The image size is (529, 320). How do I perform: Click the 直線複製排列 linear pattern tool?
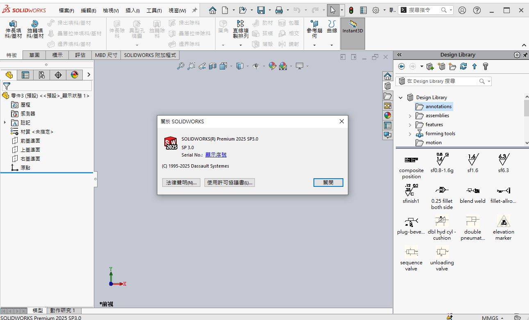(x=241, y=30)
